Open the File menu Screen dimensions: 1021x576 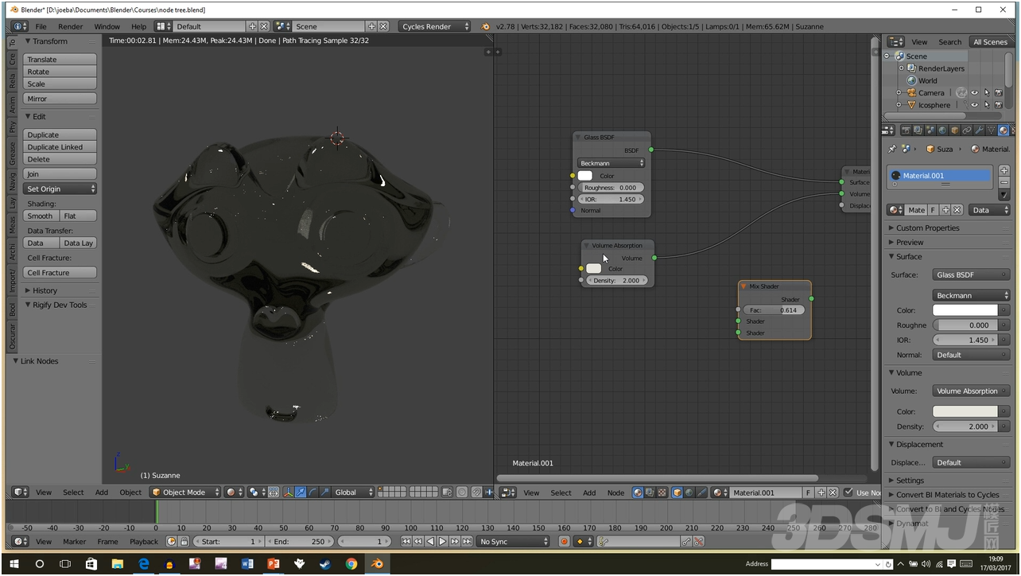41,26
